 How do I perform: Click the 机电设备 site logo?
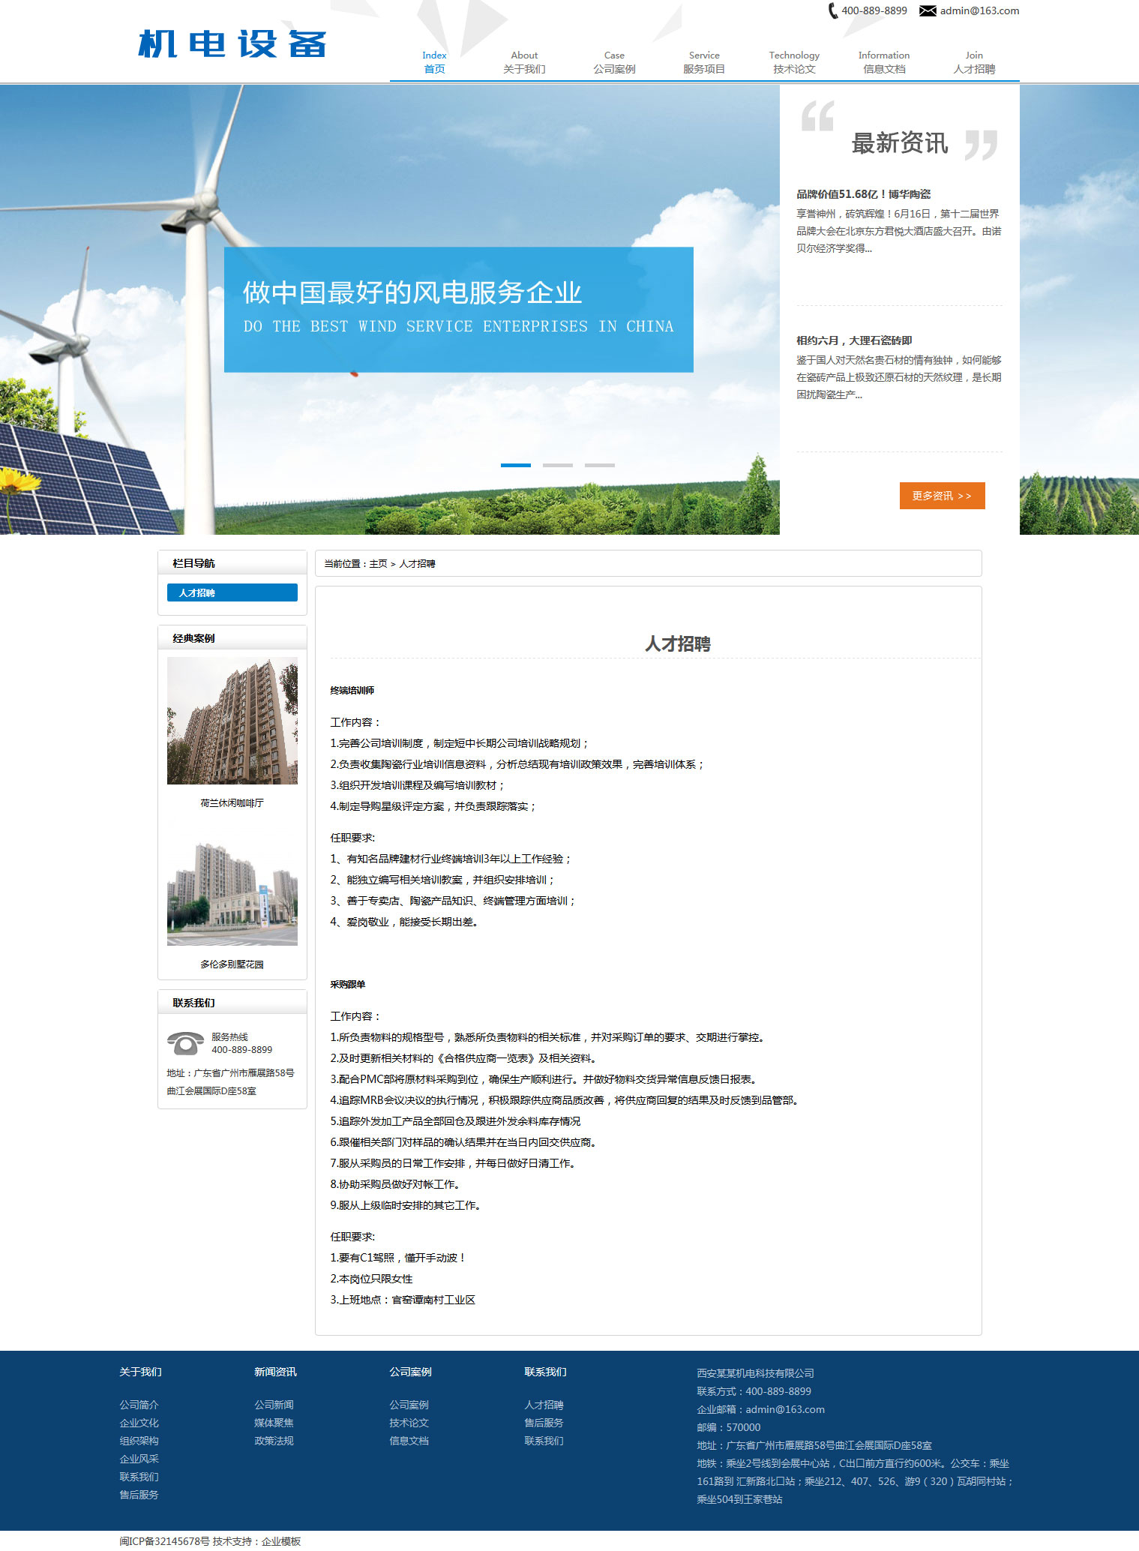pyautogui.click(x=232, y=45)
